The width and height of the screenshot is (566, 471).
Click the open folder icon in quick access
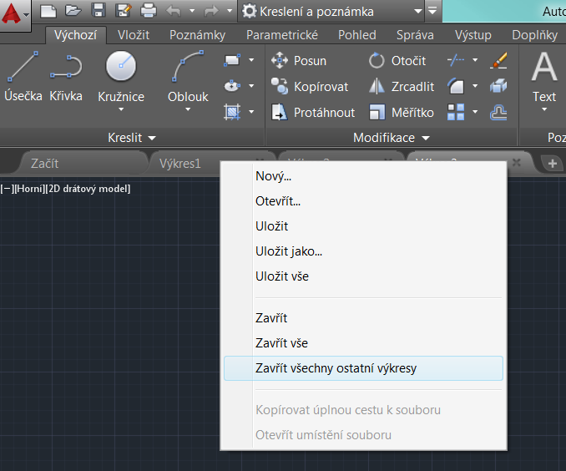coord(73,11)
